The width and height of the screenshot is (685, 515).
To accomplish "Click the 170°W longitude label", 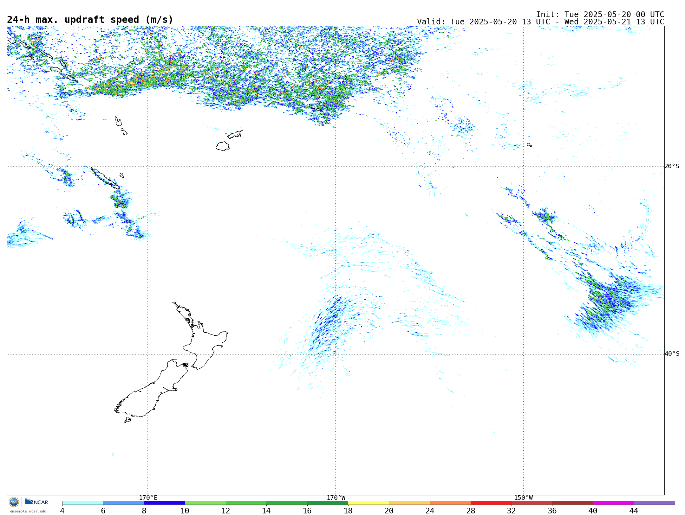I will [336, 498].
